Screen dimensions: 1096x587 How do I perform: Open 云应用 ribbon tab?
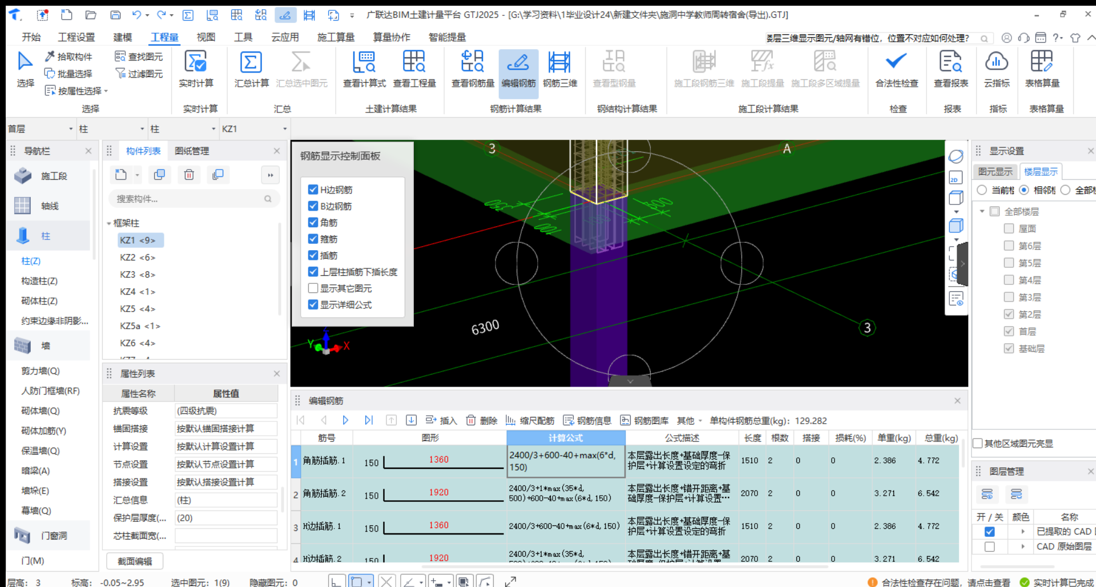click(x=285, y=37)
